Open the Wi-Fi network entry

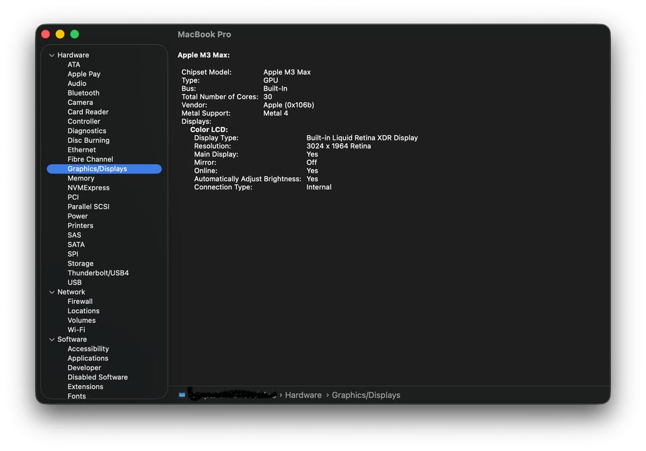[76, 330]
